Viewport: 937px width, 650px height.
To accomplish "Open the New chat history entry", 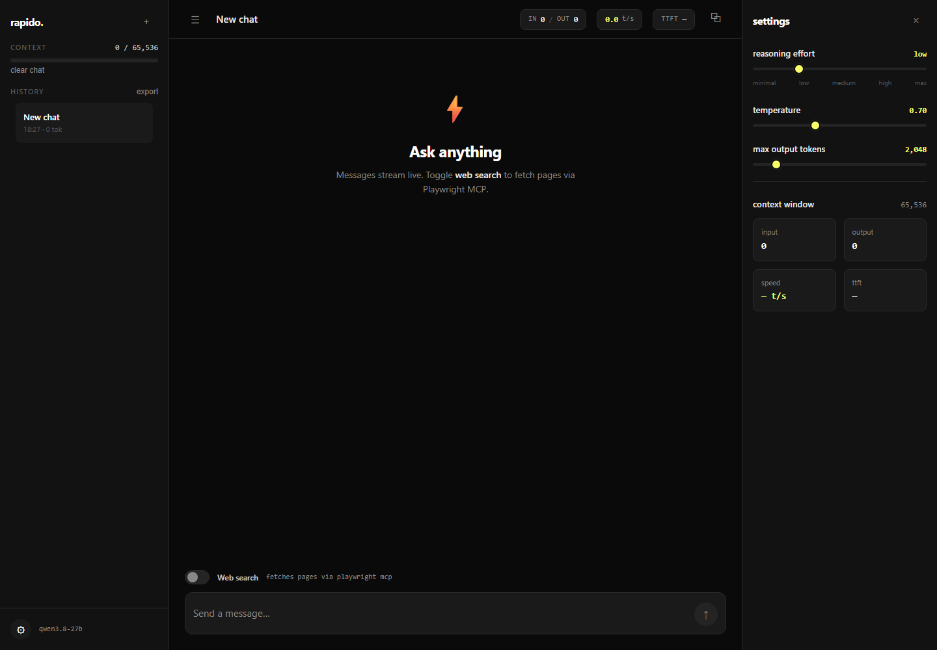I will [85, 123].
